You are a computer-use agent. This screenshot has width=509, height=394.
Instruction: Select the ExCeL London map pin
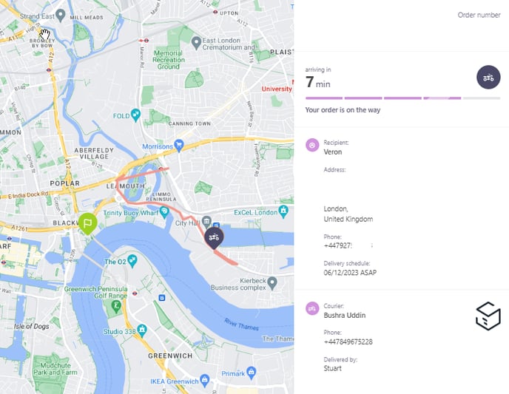pos(283,211)
